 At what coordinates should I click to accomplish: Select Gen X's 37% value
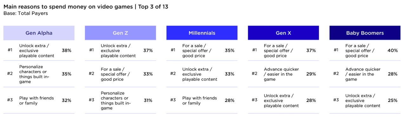click(x=311, y=51)
